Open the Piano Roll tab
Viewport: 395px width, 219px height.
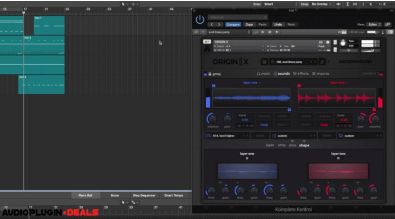(85, 195)
